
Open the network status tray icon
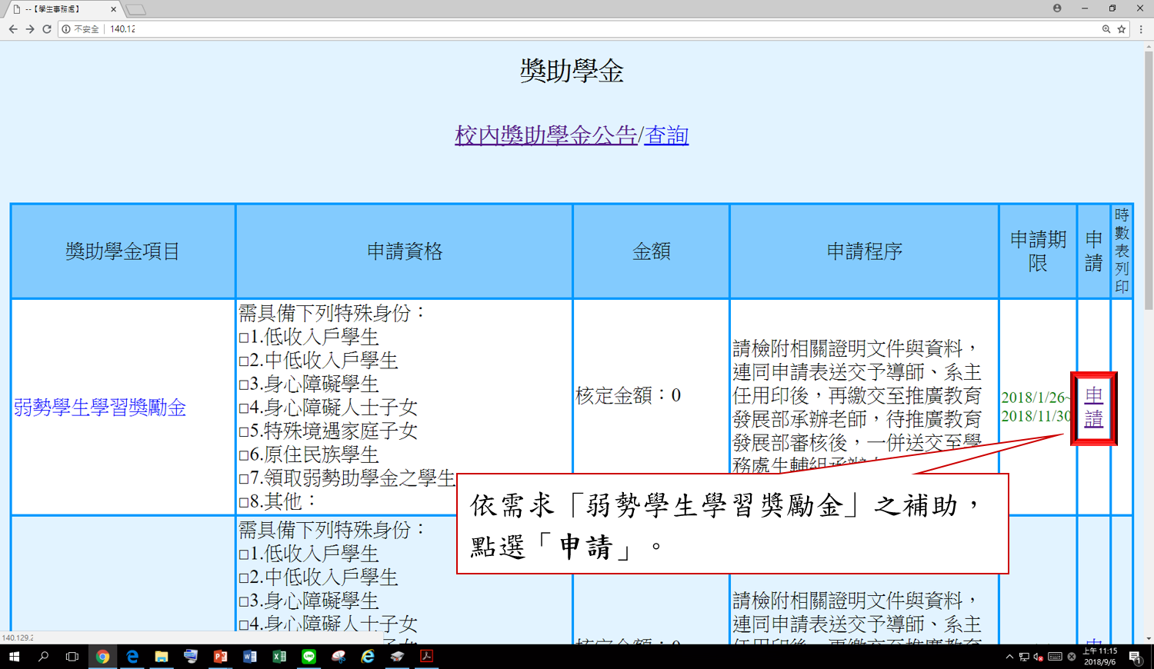point(1024,657)
